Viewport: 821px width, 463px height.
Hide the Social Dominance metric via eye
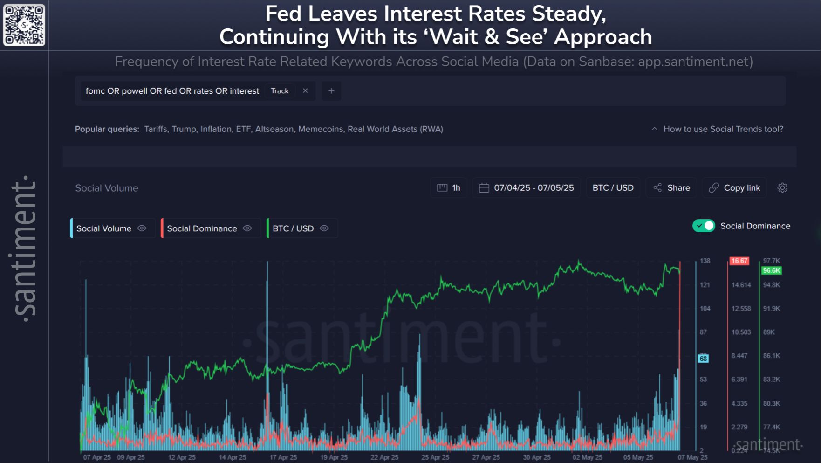[x=247, y=228]
